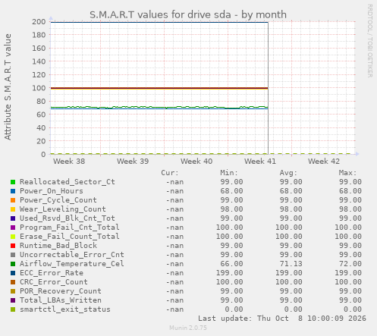Click the Airflow_Temperature_Cel maximum value 72.00
377x336 pixels.
tap(350, 264)
